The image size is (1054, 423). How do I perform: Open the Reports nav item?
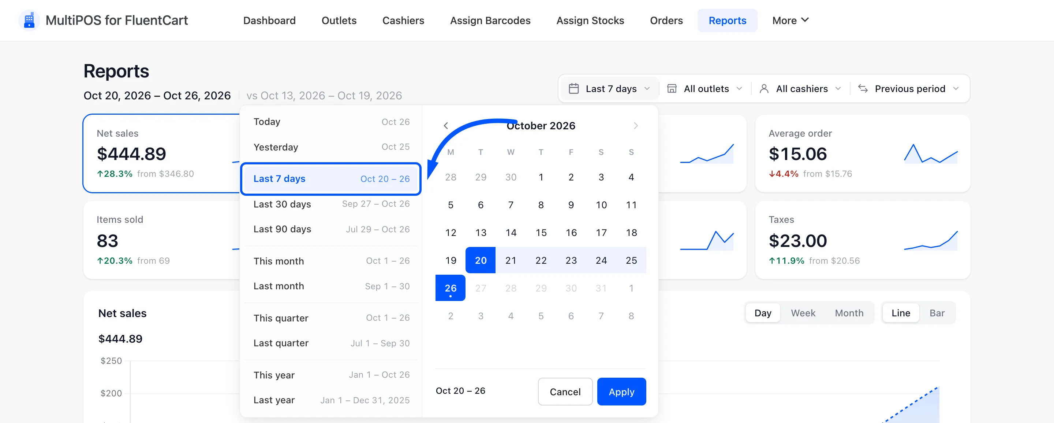click(727, 20)
